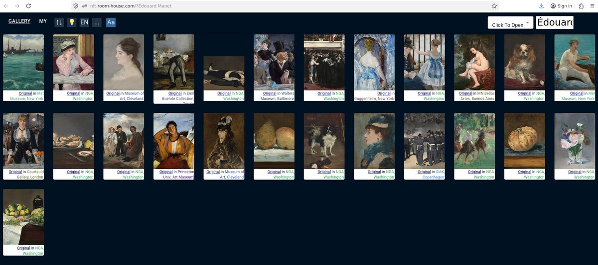Open the three-dots more options button
Image resolution: width=598 pixels, height=265 pixels.
coord(97,22)
